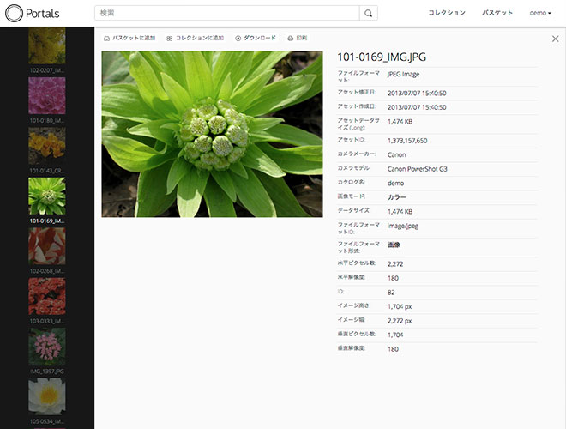Open the バスケット menu
This screenshot has height=429, width=566.
click(497, 13)
